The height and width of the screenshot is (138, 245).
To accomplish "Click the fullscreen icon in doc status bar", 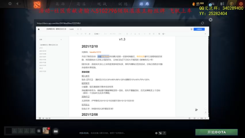I will tap(194, 118).
